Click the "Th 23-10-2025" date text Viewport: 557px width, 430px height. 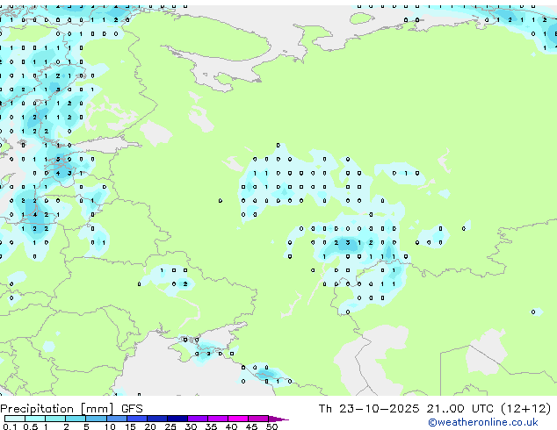point(369,409)
